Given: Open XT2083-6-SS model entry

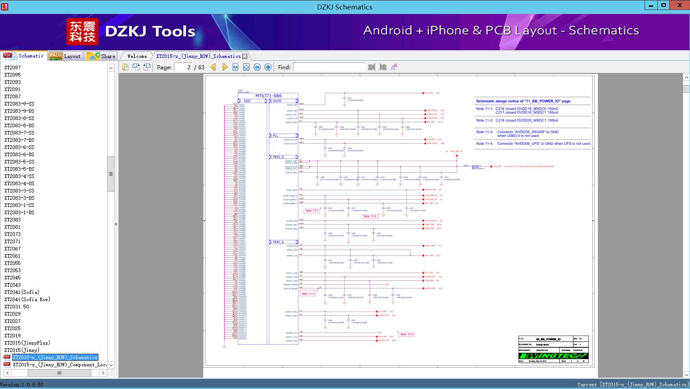Looking at the screenshot, I should [19, 147].
